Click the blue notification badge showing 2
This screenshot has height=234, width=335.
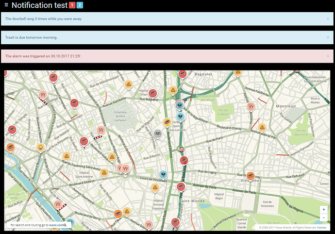[80, 6]
